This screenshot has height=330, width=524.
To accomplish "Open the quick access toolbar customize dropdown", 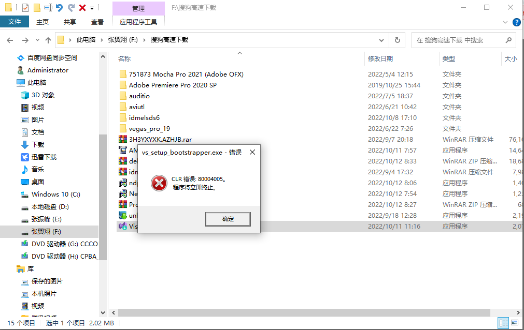I will [92, 8].
